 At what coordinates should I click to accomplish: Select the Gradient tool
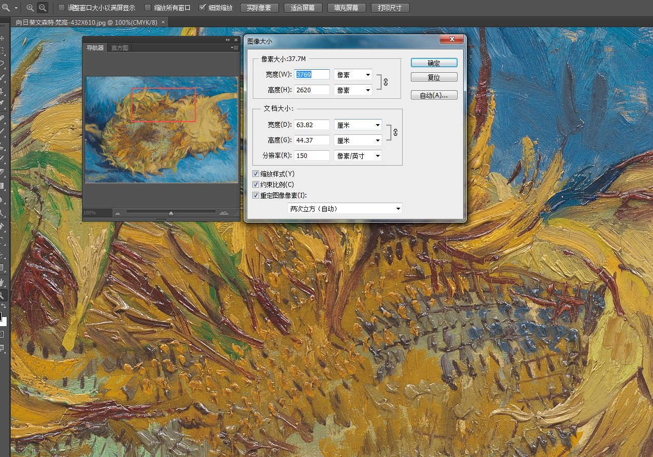click(x=3, y=186)
